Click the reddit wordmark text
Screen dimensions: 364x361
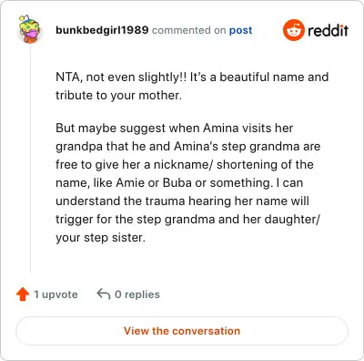(x=328, y=30)
